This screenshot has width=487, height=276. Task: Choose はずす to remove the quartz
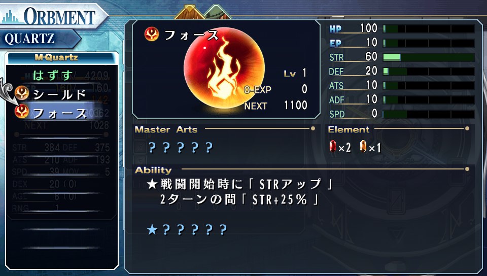pyautogui.click(x=53, y=76)
